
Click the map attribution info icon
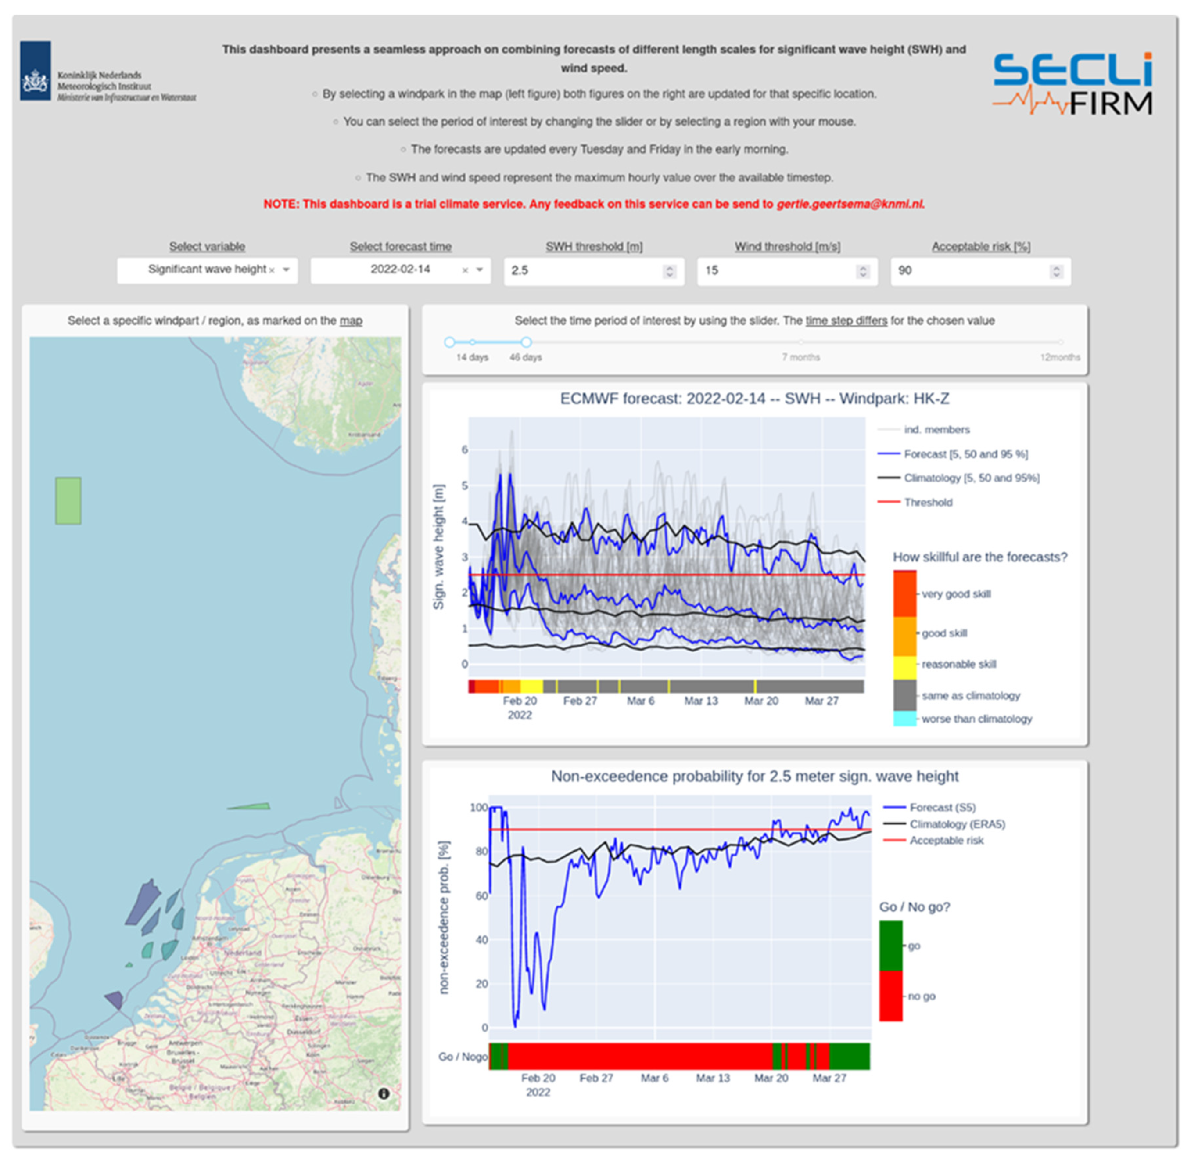[x=384, y=1093]
